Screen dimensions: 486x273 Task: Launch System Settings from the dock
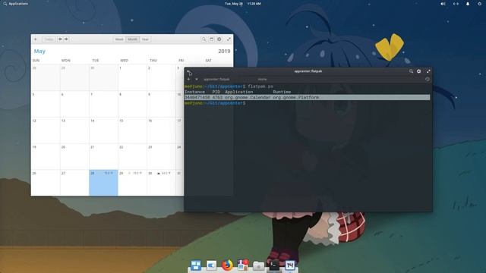[x=211, y=265]
